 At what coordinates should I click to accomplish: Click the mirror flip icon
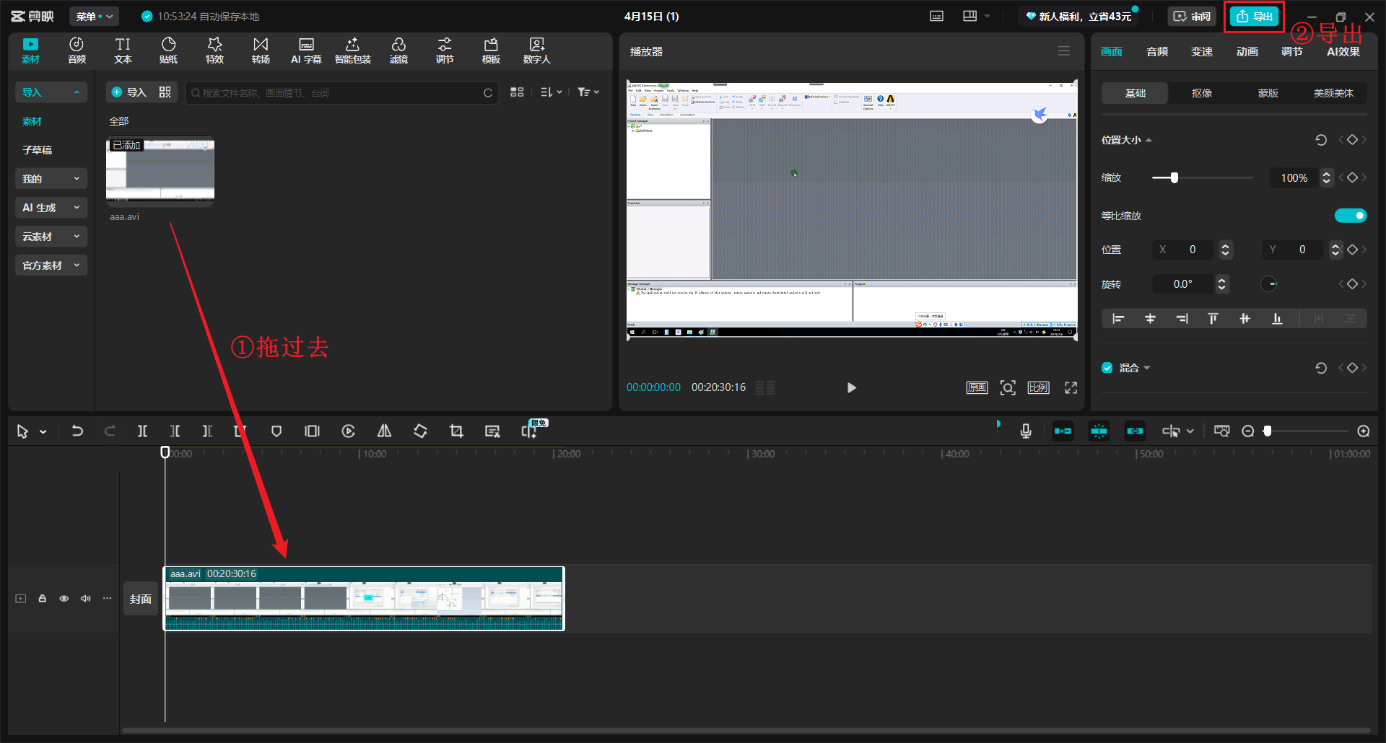pyautogui.click(x=384, y=431)
